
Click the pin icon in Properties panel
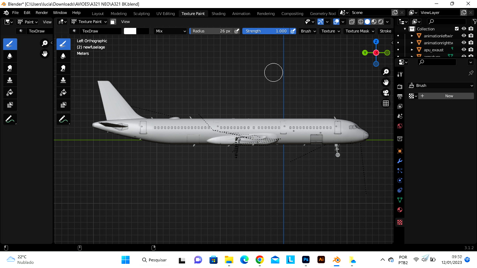[471, 73]
